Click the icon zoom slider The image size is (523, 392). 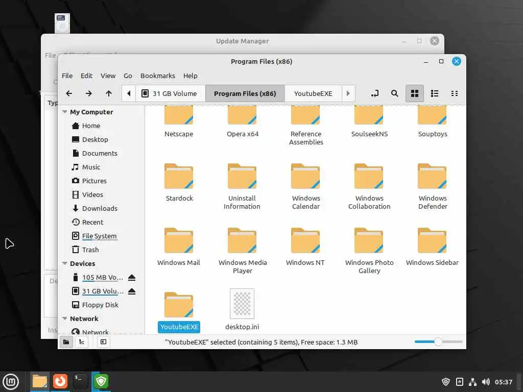click(438, 341)
